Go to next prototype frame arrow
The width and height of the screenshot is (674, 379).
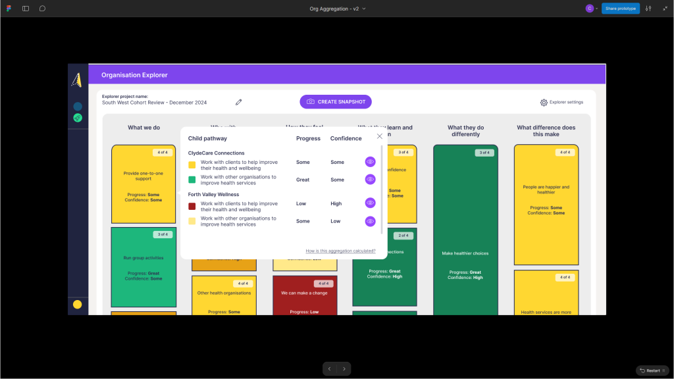(344, 369)
